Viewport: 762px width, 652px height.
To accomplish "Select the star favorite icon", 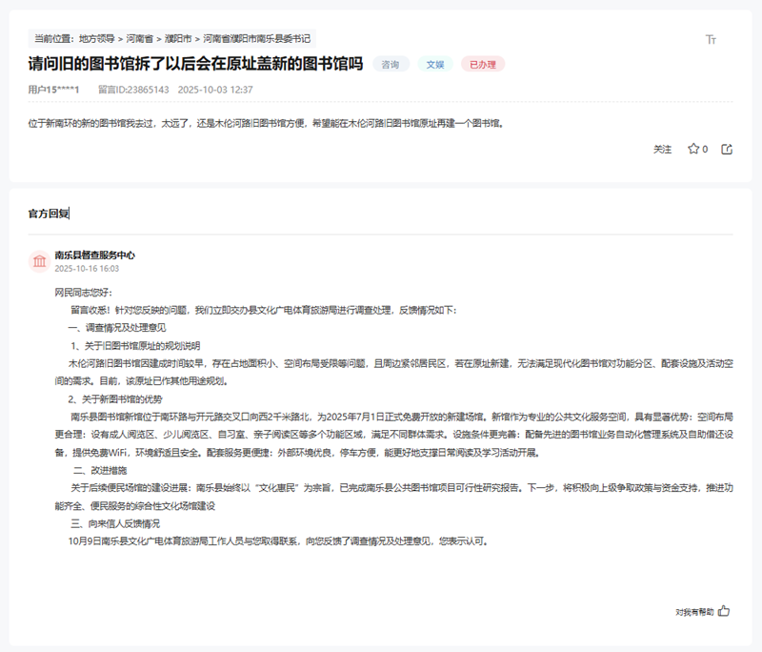I will (693, 149).
